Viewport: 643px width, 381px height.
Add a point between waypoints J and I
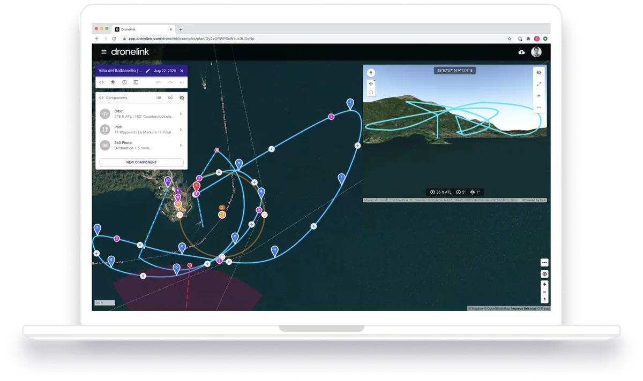click(x=357, y=146)
